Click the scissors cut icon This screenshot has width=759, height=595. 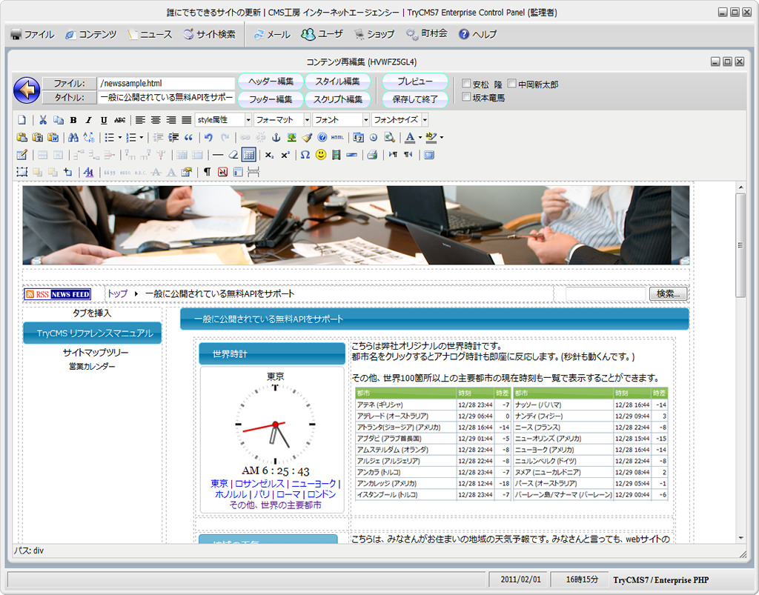click(43, 120)
